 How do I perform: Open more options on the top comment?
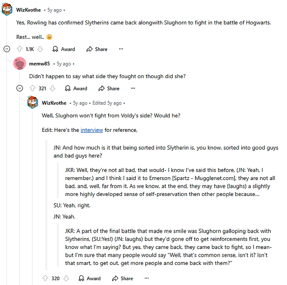click(121, 49)
